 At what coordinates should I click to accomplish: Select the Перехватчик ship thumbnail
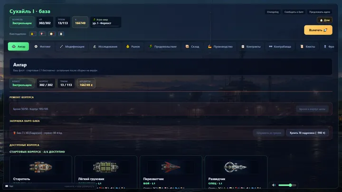tap(171, 167)
